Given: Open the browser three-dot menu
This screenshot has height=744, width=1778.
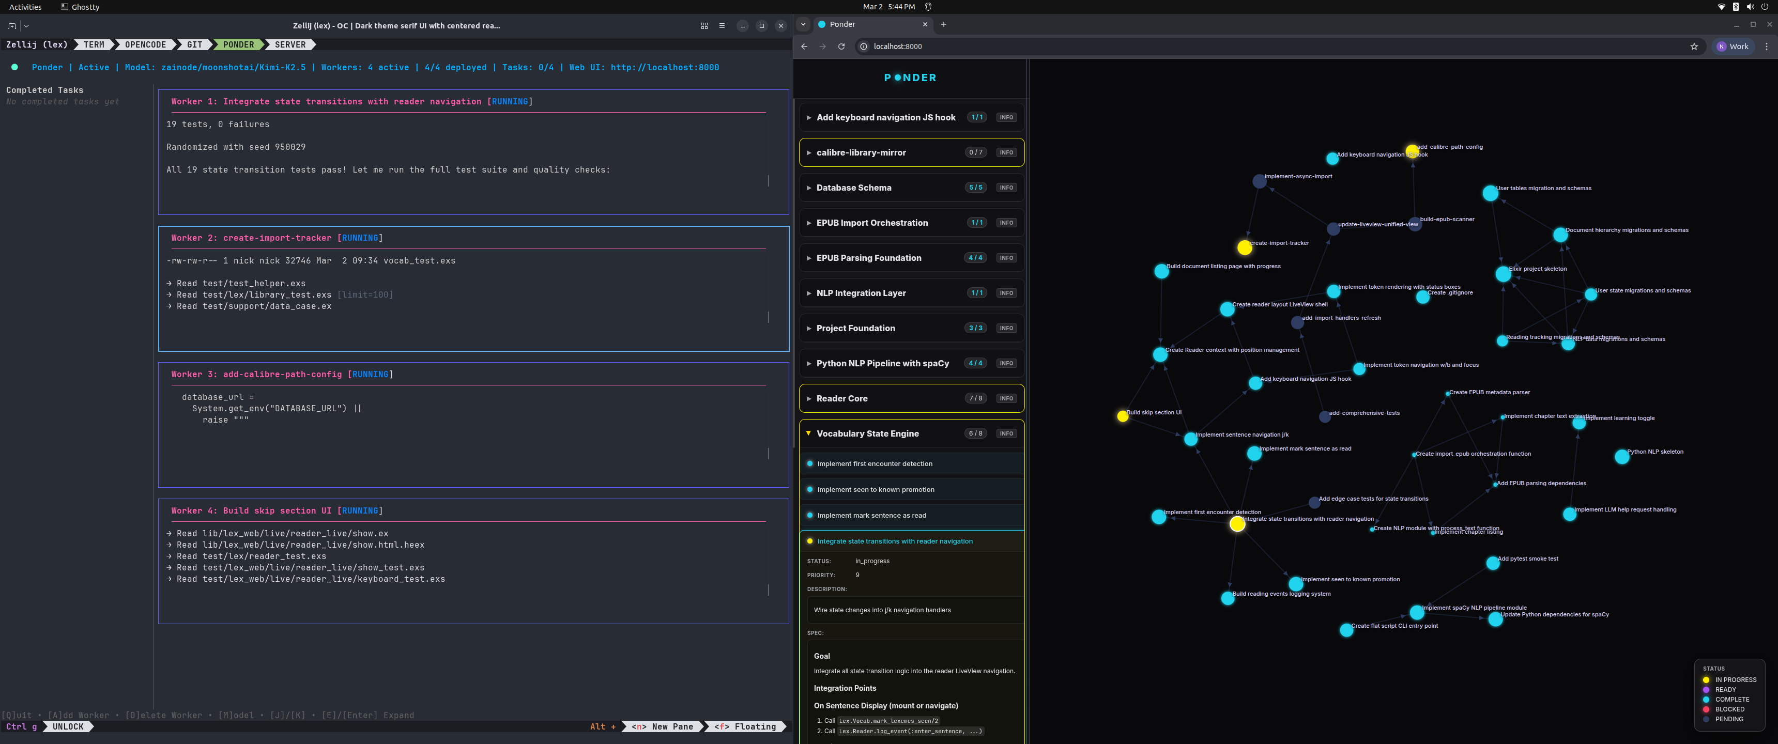Looking at the screenshot, I should (x=1766, y=46).
